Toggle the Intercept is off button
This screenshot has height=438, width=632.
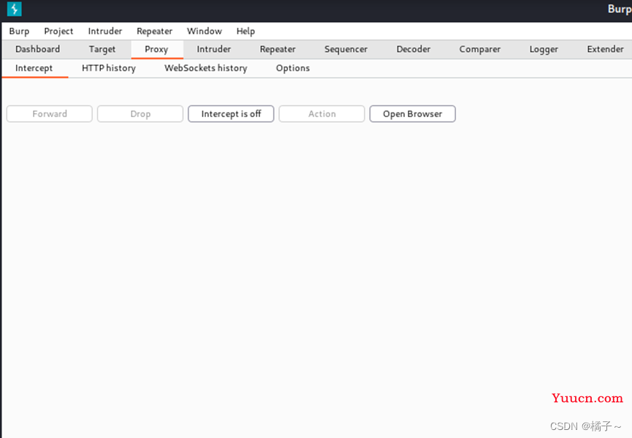pyautogui.click(x=231, y=114)
